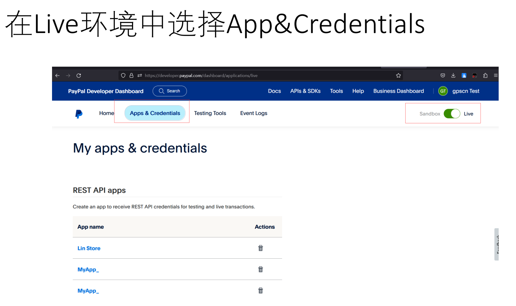Open the Tools menu
The image size is (516, 306).
pyautogui.click(x=336, y=91)
